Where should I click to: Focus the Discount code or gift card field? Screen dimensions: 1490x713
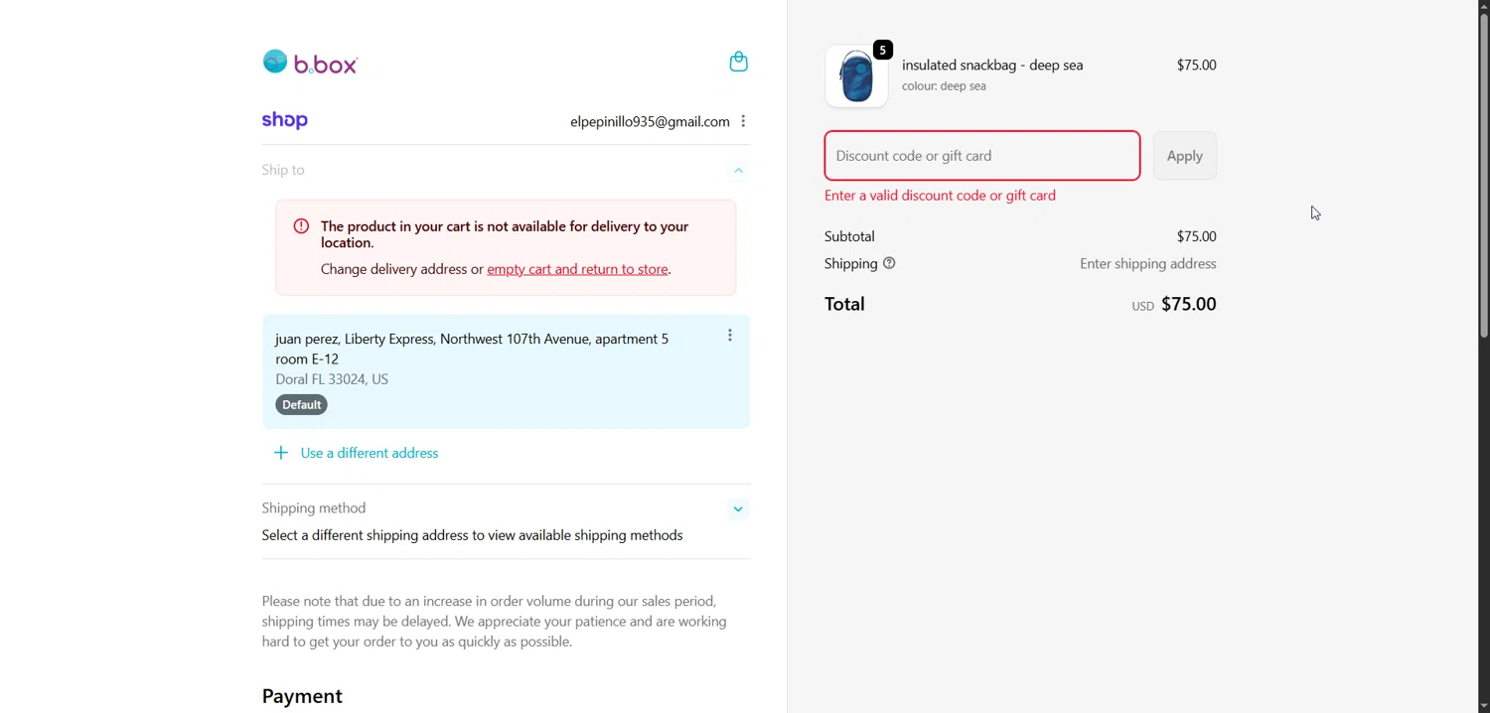[982, 156]
